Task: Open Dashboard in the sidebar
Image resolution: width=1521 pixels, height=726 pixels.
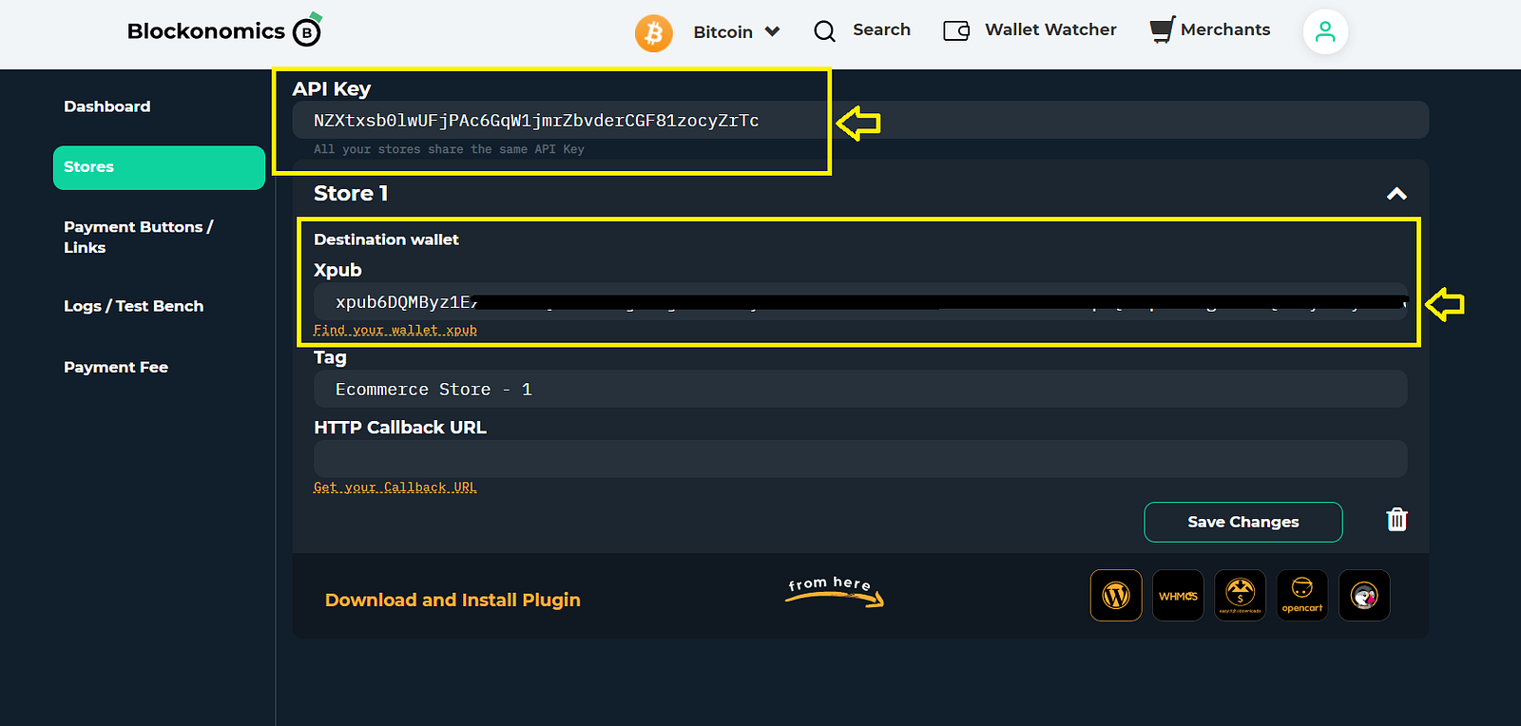Action: coord(107,106)
